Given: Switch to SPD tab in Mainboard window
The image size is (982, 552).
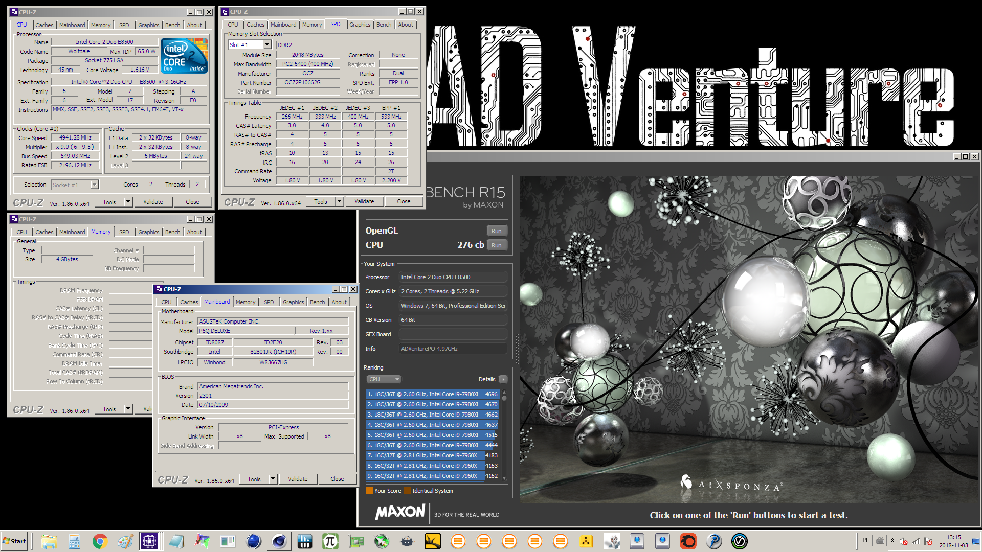Looking at the screenshot, I should click(x=269, y=302).
